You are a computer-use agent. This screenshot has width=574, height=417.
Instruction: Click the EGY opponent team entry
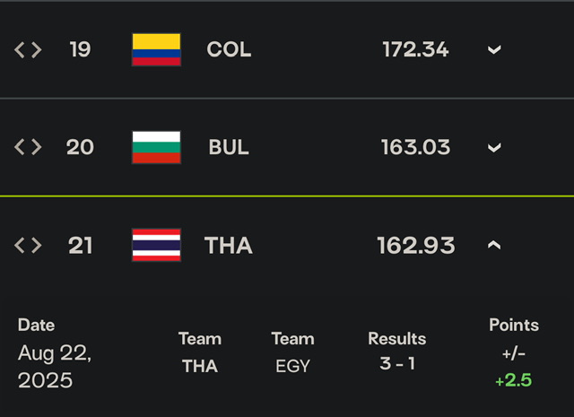293,366
